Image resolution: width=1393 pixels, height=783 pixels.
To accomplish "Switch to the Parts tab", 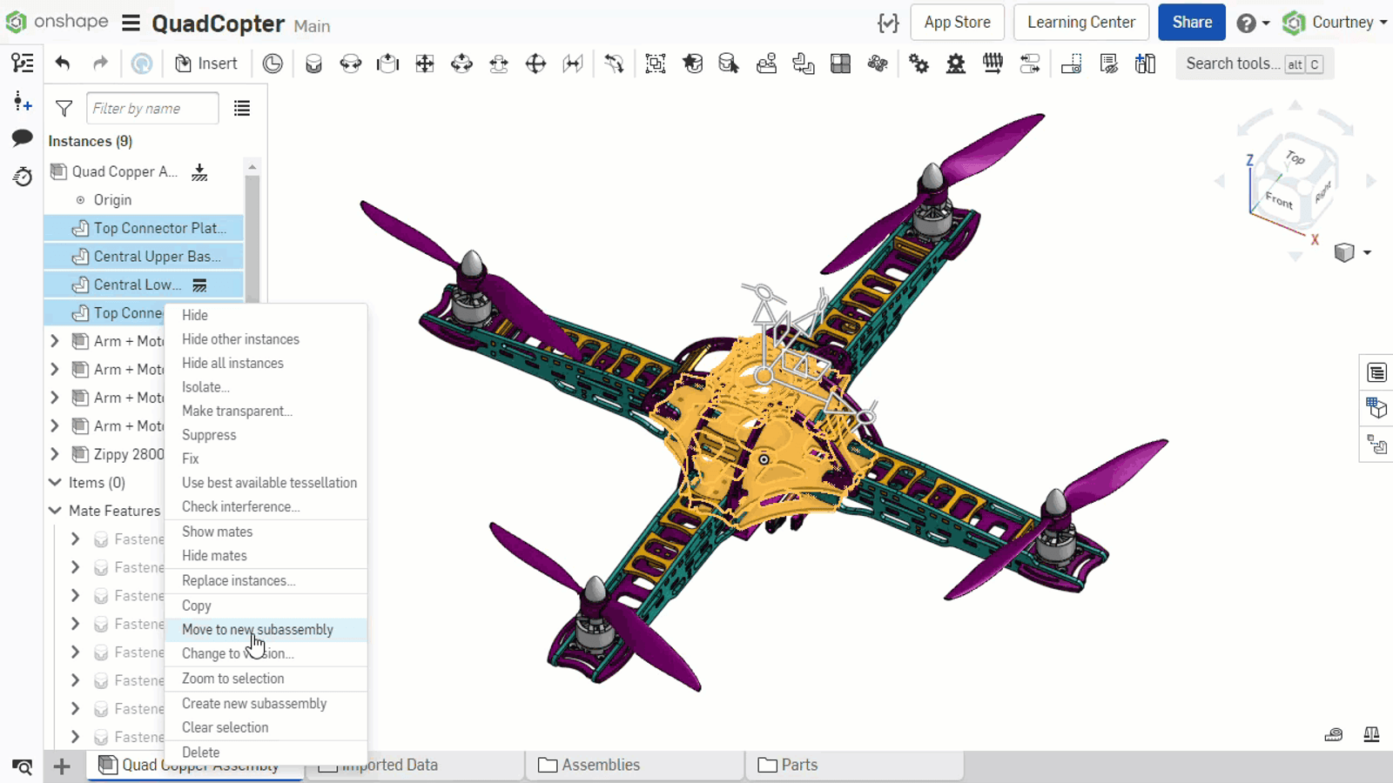I will click(798, 765).
